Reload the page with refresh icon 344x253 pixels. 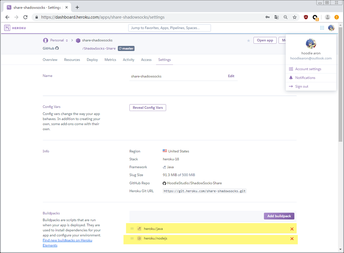tap(25, 17)
